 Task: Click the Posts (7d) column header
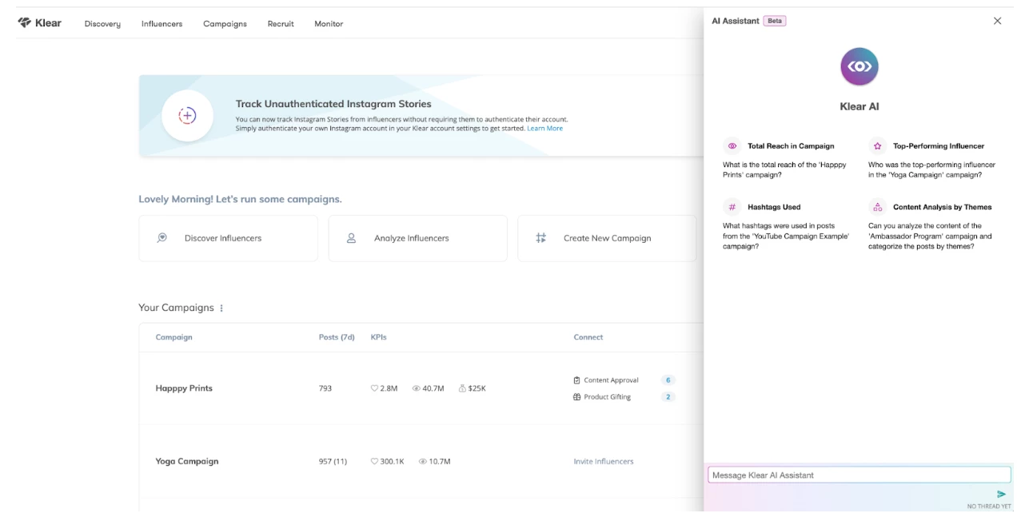coord(337,337)
